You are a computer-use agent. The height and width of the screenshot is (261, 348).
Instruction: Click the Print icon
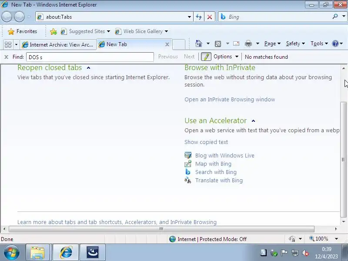point(248,43)
